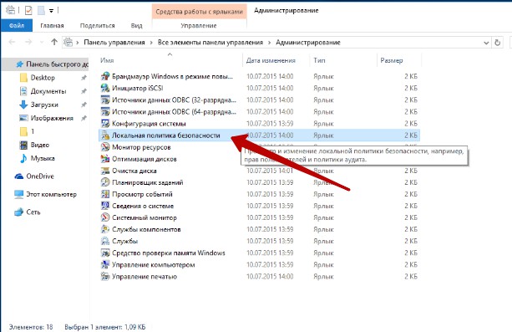This screenshot has width=512, height=332.
Task: Click the Просмотр событий file name
Action: [x=142, y=194]
